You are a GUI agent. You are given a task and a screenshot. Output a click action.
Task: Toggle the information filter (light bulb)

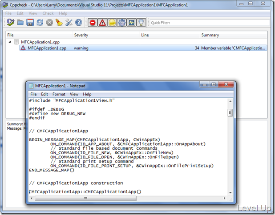(141, 23)
